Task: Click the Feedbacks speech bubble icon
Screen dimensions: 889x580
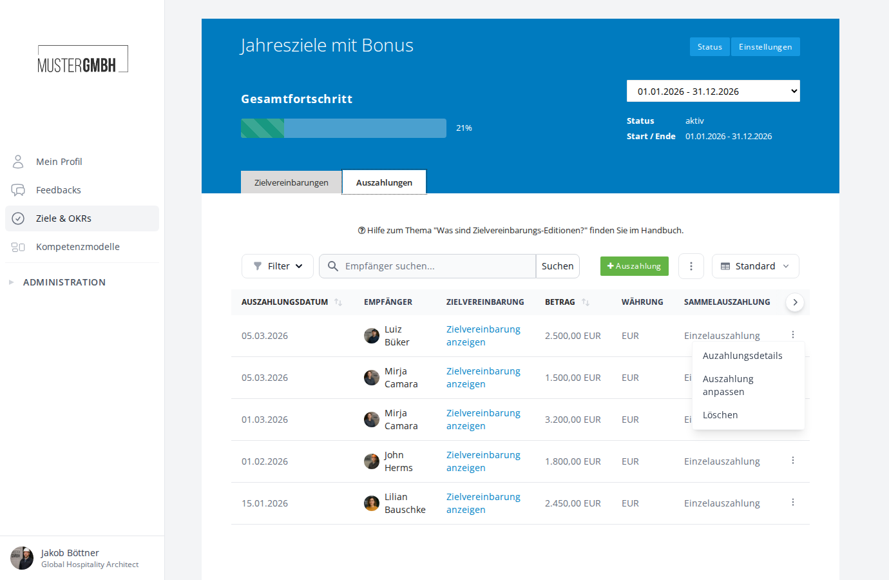Action: click(x=18, y=190)
